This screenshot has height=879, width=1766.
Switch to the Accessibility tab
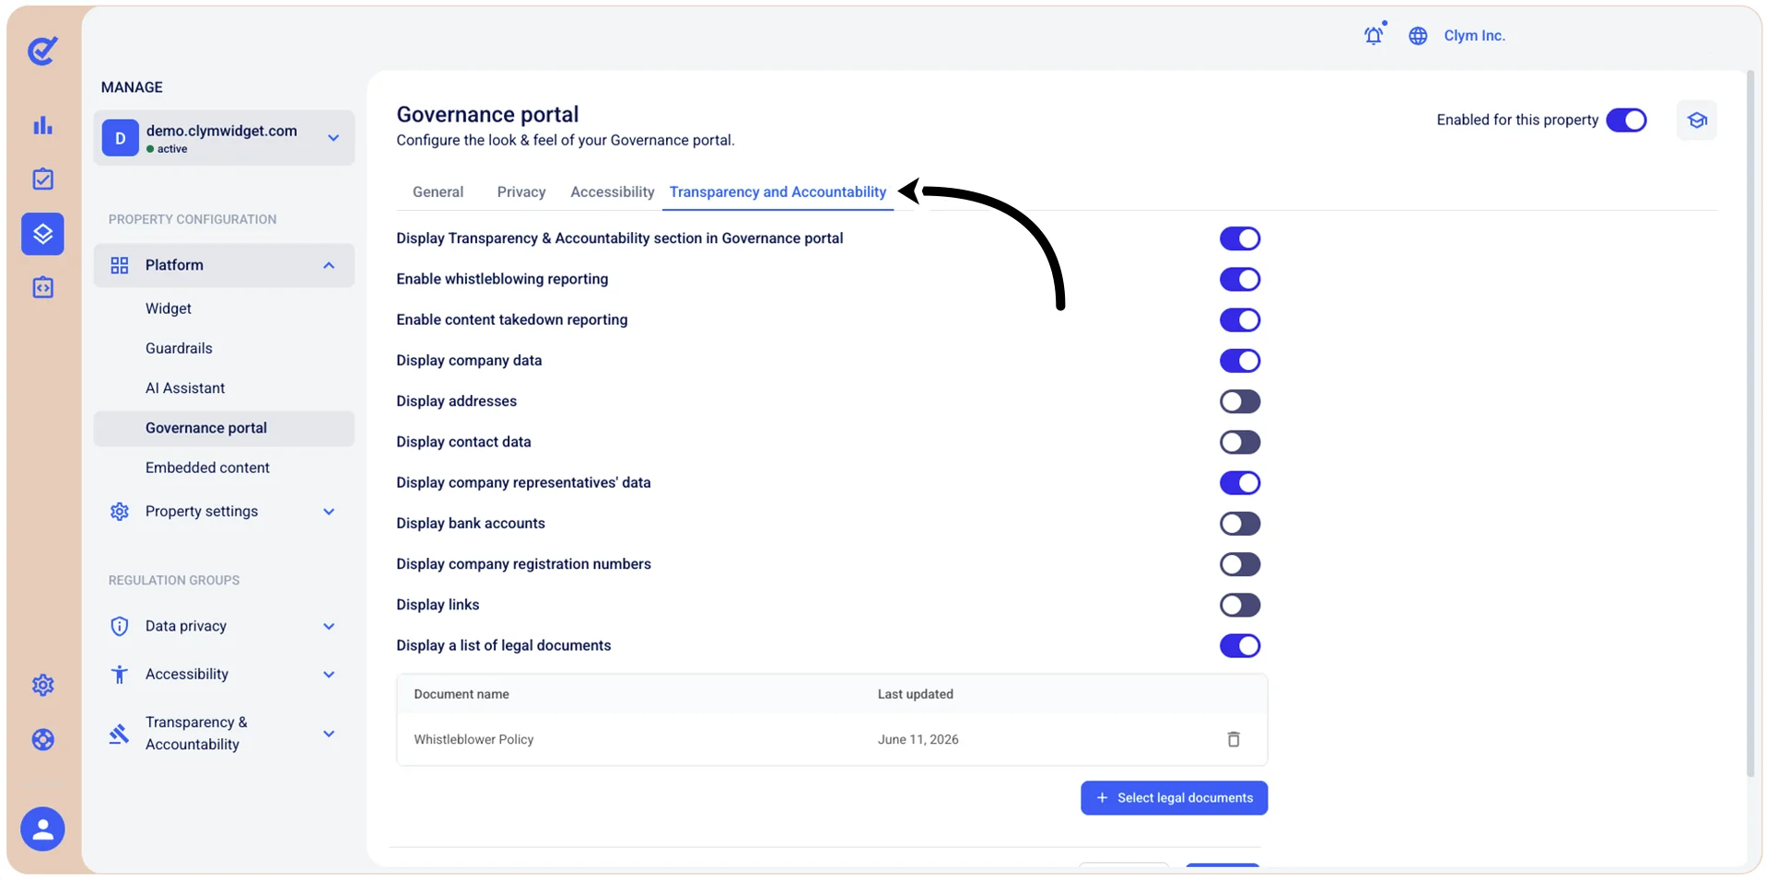612,192
